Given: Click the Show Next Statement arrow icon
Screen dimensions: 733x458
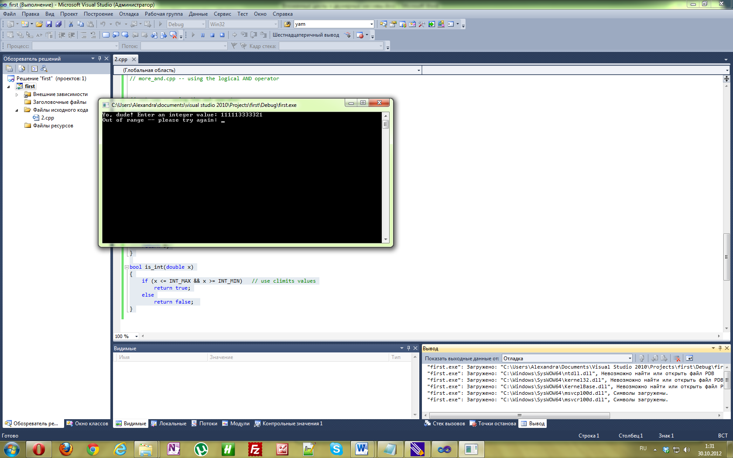Looking at the screenshot, I should [x=234, y=35].
